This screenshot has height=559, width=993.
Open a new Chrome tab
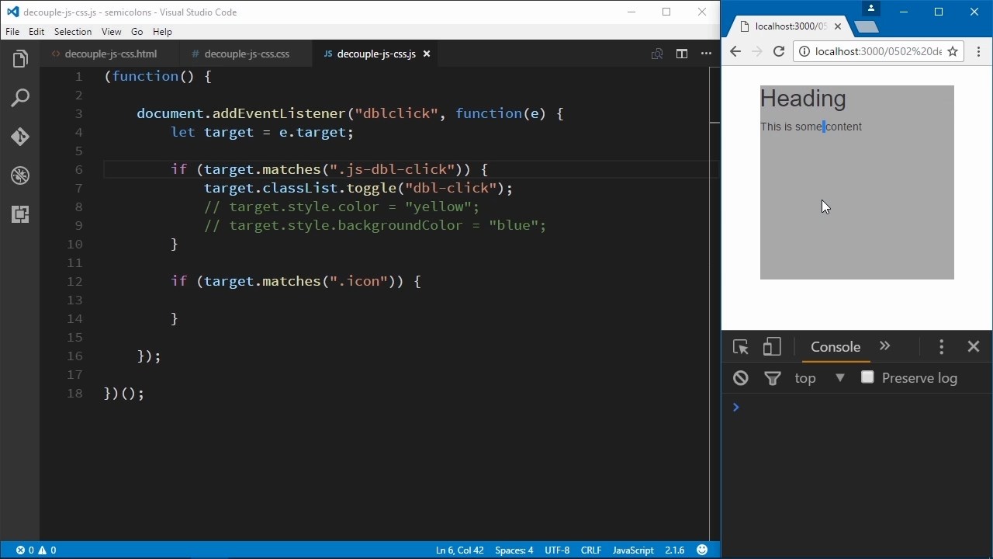[866, 27]
